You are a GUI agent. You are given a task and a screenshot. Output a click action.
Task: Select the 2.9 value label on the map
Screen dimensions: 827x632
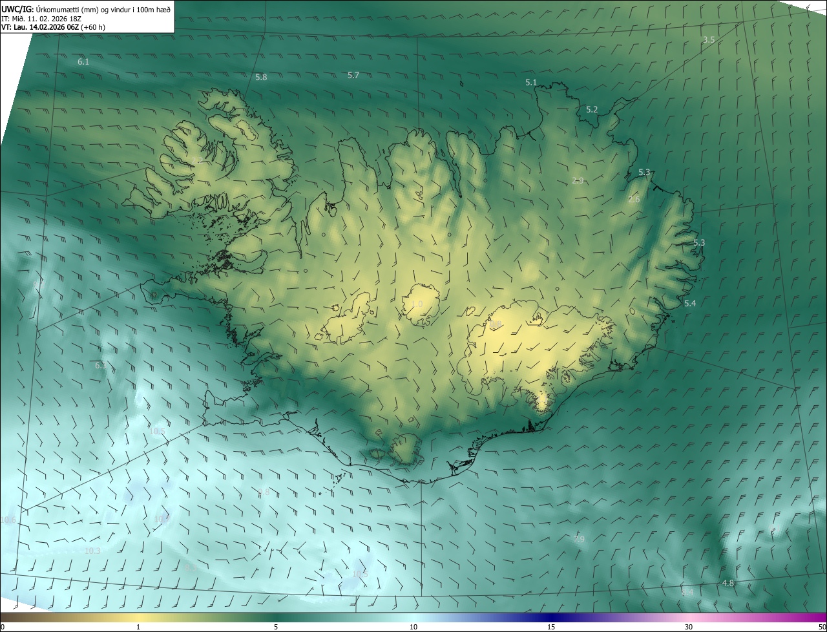click(578, 181)
